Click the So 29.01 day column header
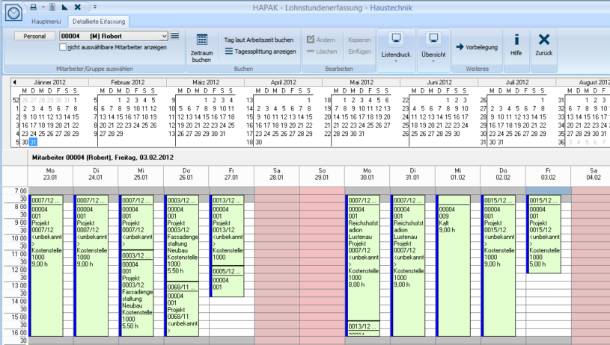The height and width of the screenshot is (345, 610). point(322,174)
